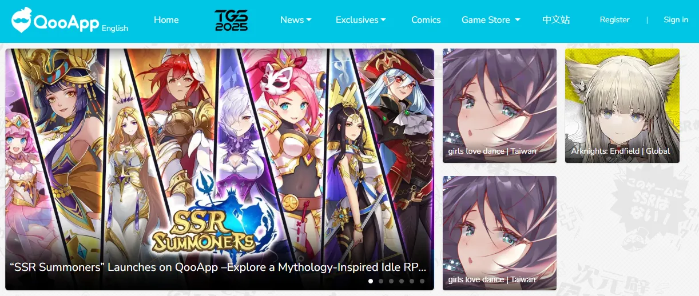Click the English language label

point(115,28)
